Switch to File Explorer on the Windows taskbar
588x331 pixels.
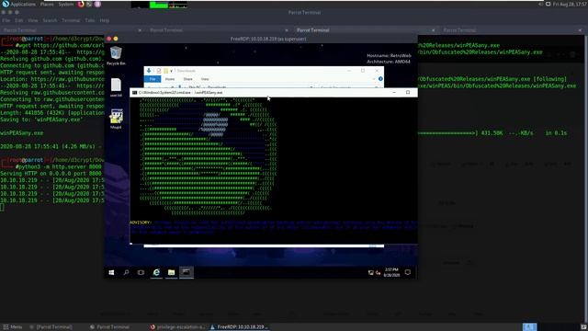(172, 272)
